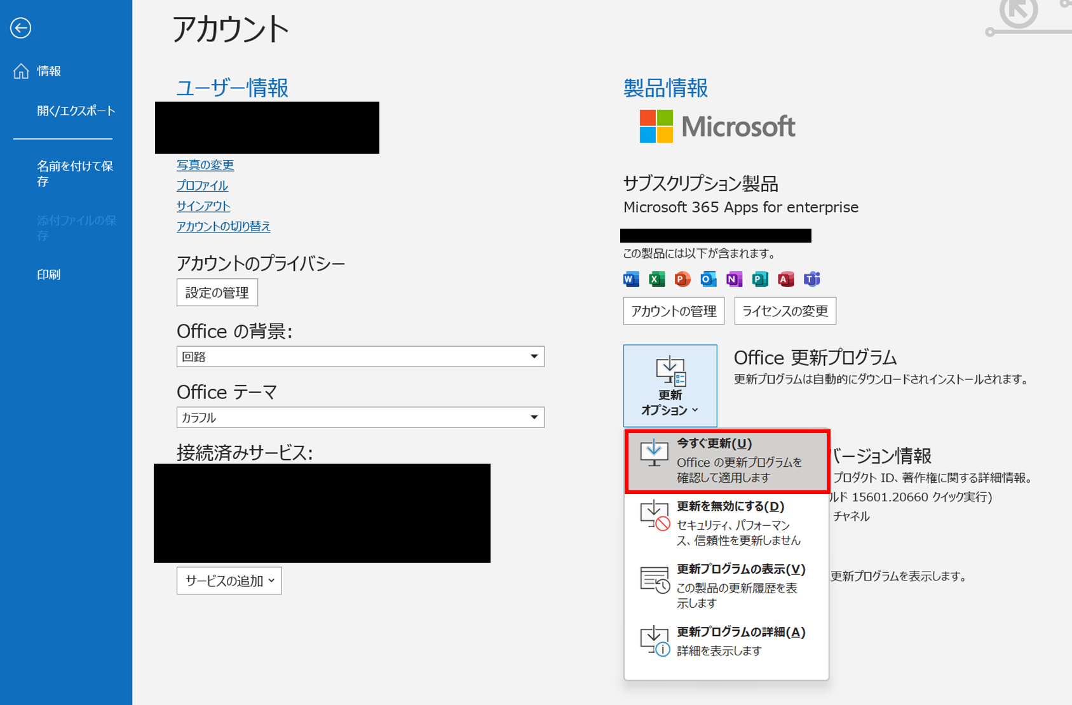The width and height of the screenshot is (1072, 705).
Task: Click the Teams app icon
Action: 812,279
